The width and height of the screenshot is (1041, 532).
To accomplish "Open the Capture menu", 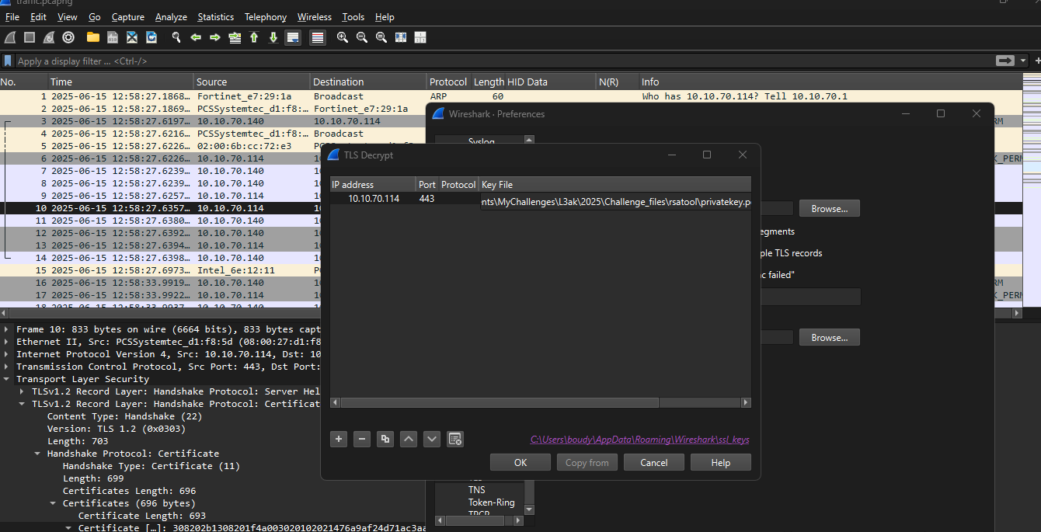I will 128,17.
